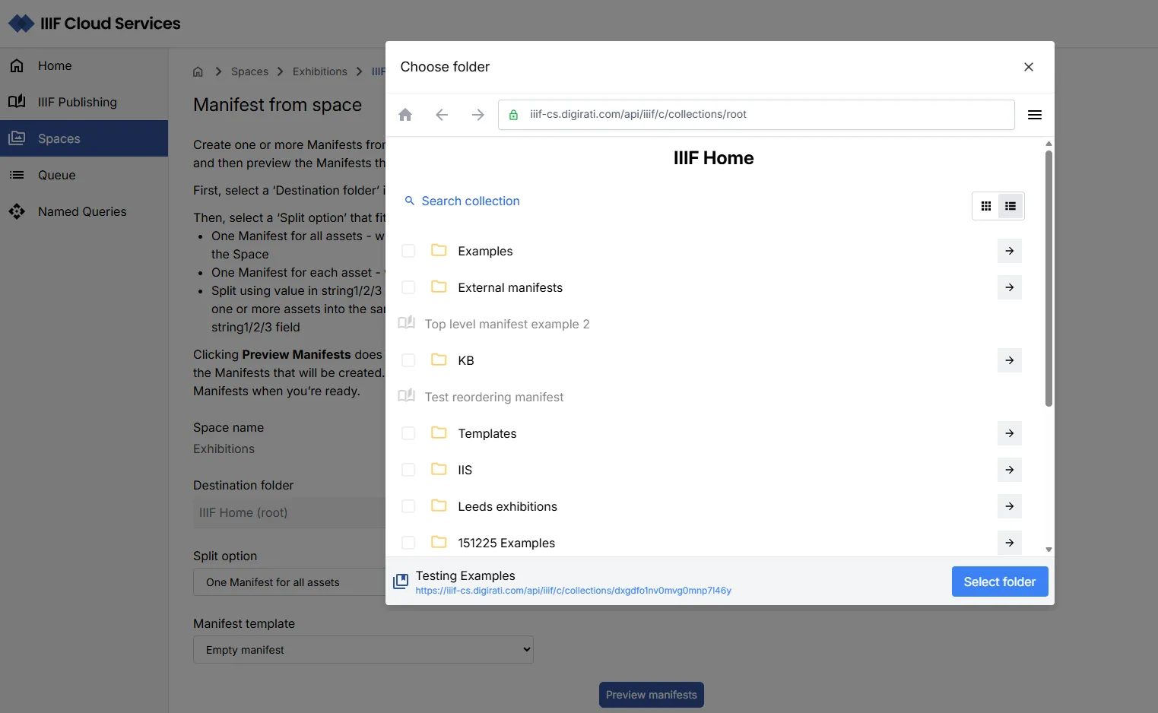Click the home icon in the folder browser toolbar
This screenshot has width=1158, height=713.
click(x=405, y=115)
